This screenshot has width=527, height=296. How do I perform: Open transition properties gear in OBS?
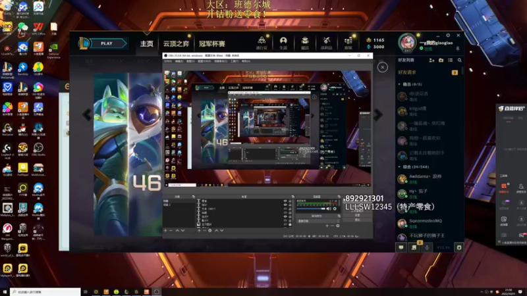pos(338,226)
